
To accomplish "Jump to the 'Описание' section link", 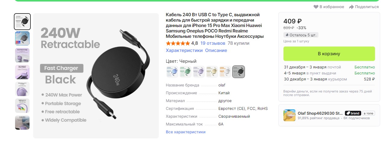I will tap(216, 50).
